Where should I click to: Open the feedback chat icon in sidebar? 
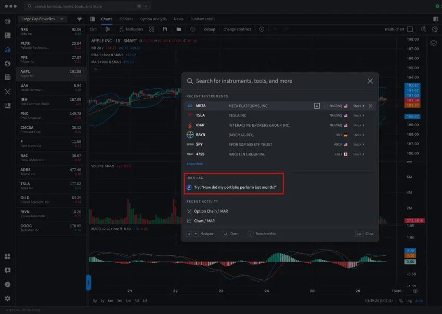(8, 270)
